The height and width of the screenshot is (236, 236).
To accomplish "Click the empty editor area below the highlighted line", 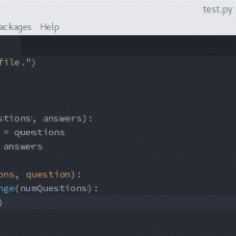I will pyautogui.click(x=118, y=222).
